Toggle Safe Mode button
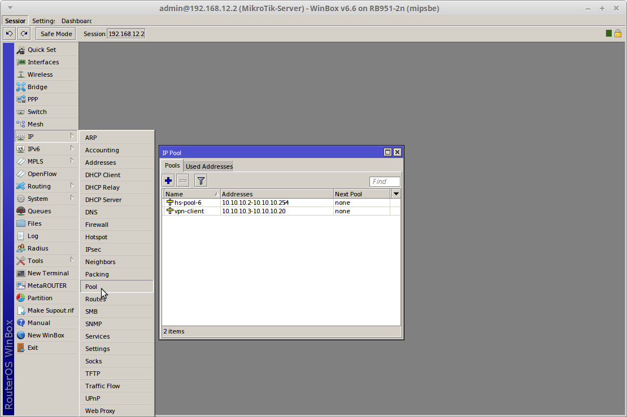 coord(56,34)
